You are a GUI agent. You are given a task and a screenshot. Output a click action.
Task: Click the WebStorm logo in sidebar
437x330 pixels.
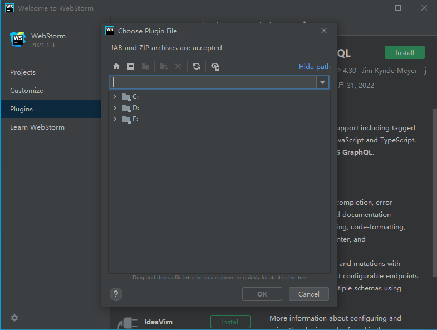[x=18, y=40]
